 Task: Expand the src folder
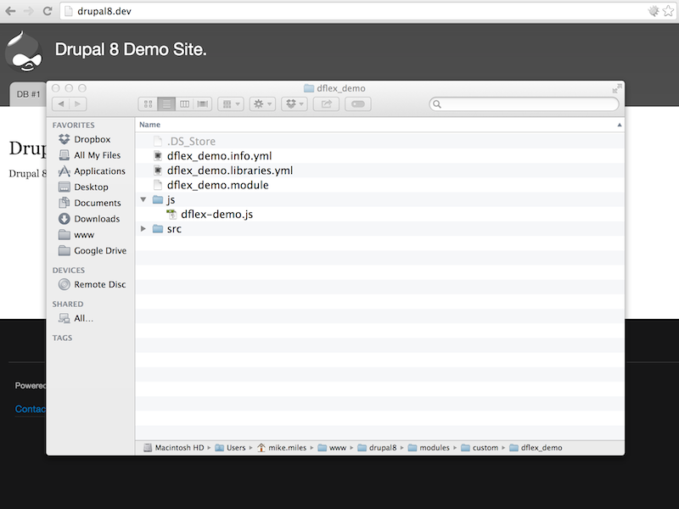pos(143,228)
